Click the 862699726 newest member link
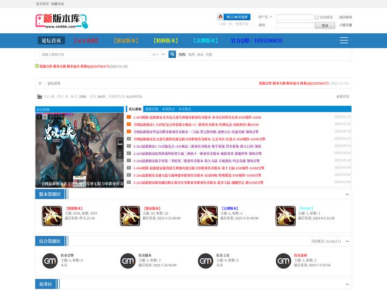 click(134, 97)
